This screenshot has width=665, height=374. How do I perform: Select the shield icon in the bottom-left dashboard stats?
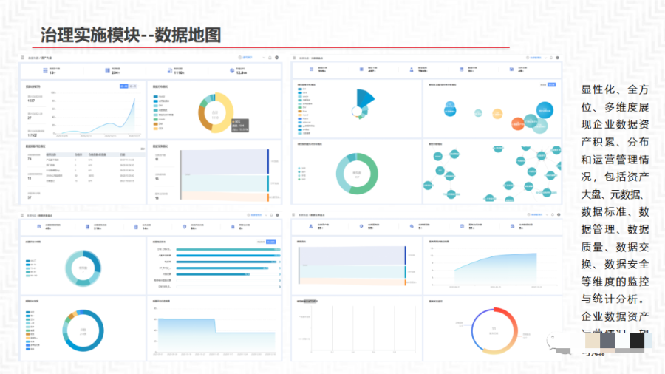tap(185, 227)
